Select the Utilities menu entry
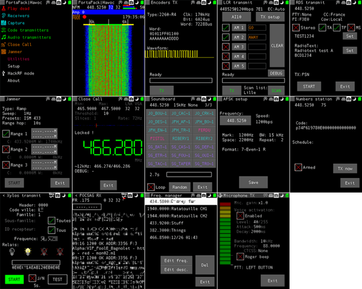The image size is (362, 289). 19,59
